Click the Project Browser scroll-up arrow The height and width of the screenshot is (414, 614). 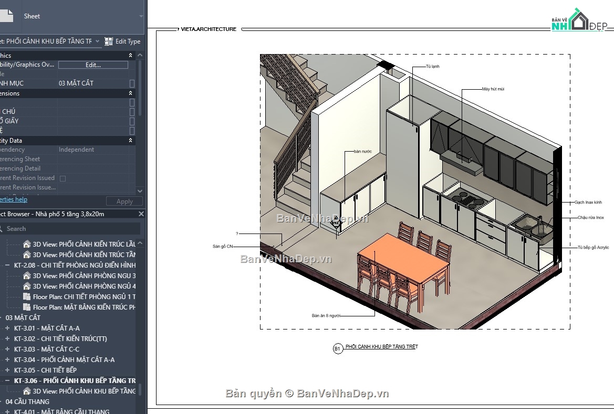(x=140, y=243)
